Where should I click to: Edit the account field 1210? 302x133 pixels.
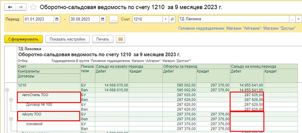[148, 19]
